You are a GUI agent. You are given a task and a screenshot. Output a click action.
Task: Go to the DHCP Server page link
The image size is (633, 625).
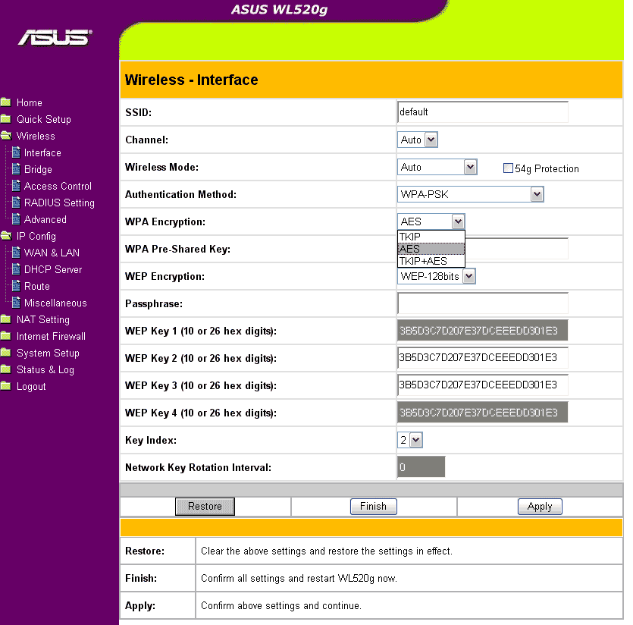coord(53,269)
